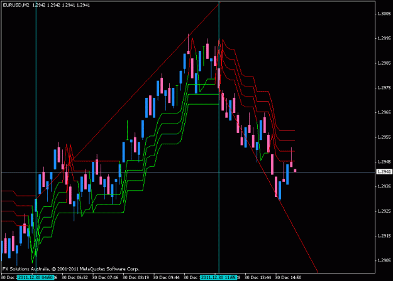Select the 30 Dec 06:32 time label
This screenshot has width=393, height=281.
coord(75,277)
